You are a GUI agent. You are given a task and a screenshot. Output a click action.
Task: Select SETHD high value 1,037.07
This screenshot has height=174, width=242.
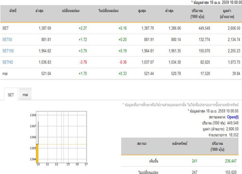(148, 62)
